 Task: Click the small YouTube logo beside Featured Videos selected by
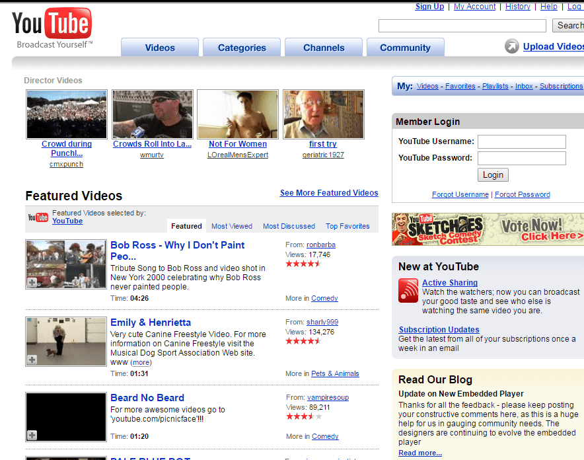(38, 217)
